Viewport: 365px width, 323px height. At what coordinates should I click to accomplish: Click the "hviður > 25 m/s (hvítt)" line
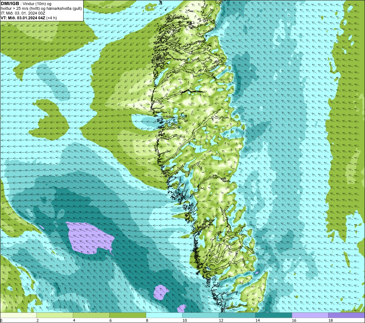(20, 9)
